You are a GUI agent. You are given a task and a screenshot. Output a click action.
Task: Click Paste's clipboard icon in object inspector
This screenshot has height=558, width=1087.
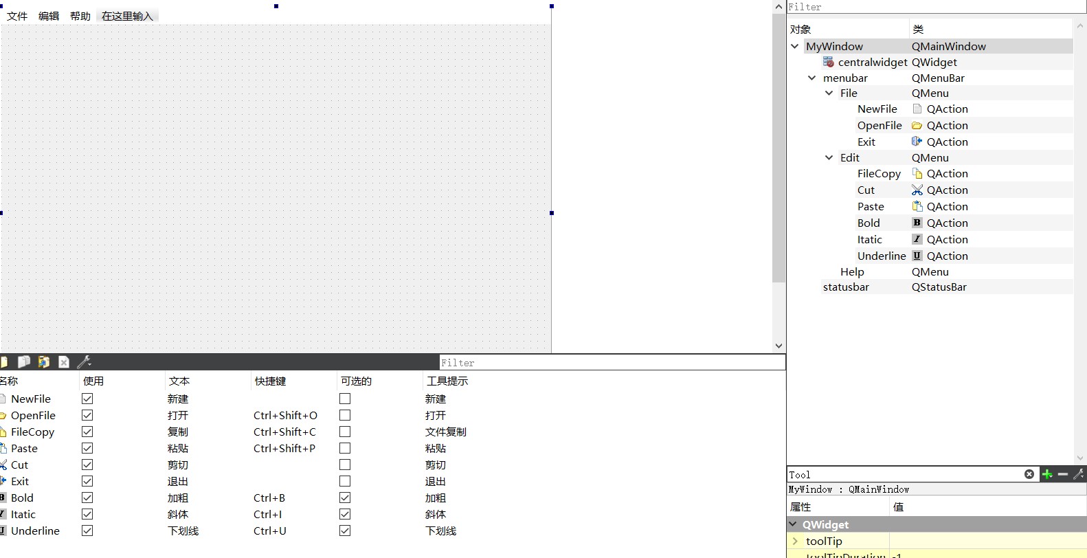click(917, 206)
